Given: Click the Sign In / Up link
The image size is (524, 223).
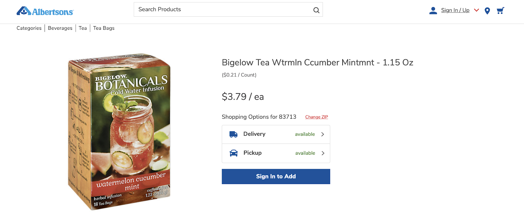Looking at the screenshot, I should tap(455, 10).
